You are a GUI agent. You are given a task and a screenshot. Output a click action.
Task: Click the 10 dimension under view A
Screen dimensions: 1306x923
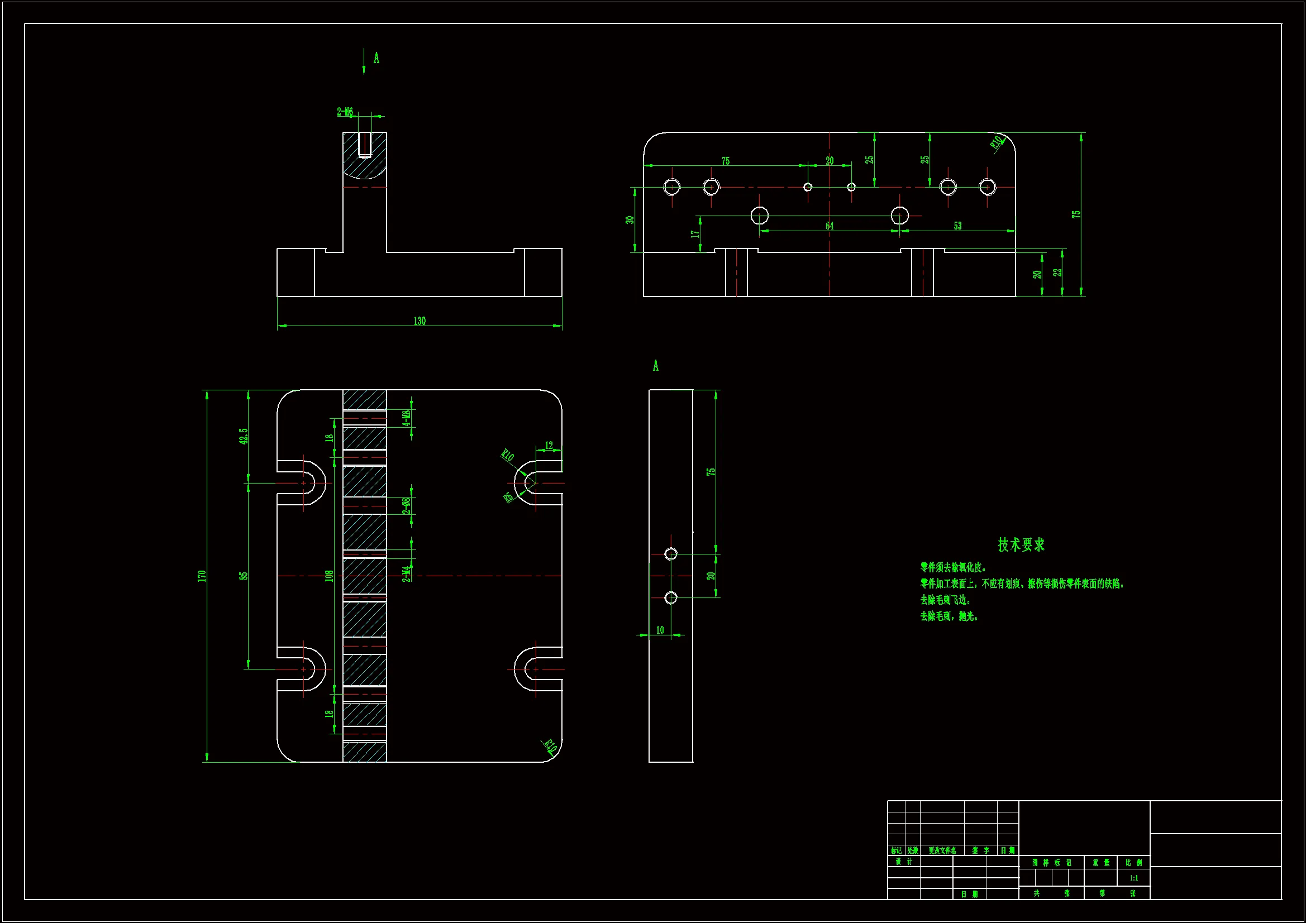(x=660, y=630)
